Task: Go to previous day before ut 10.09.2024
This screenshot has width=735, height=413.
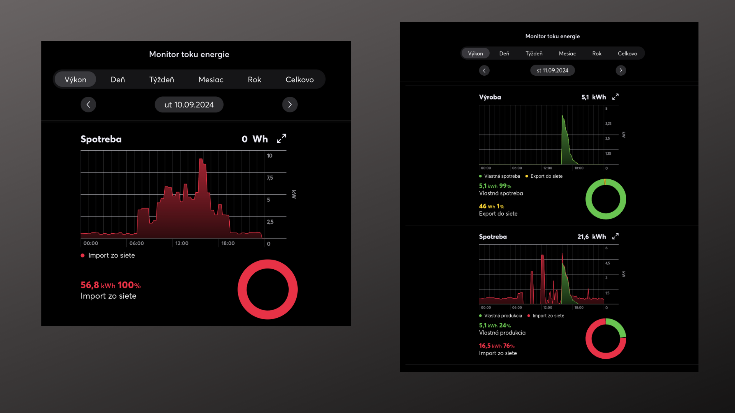Action: [88, 104]
